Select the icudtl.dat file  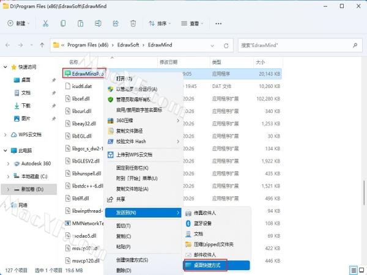[81, 86]
